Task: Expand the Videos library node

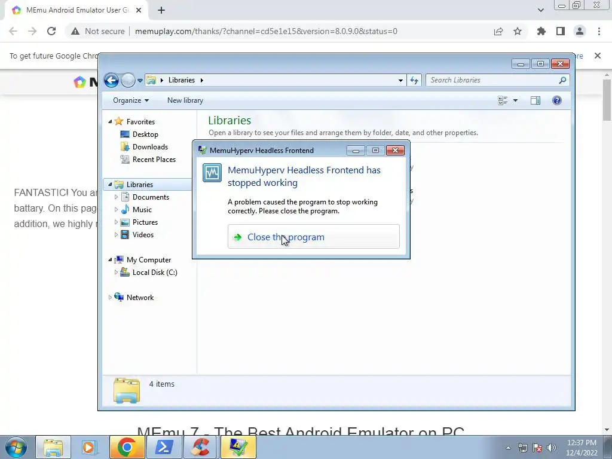Action: pyautogui.click(x=116, y=234)
